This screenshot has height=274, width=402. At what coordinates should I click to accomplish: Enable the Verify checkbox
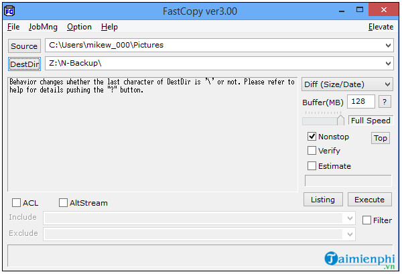tap(312, 151)
